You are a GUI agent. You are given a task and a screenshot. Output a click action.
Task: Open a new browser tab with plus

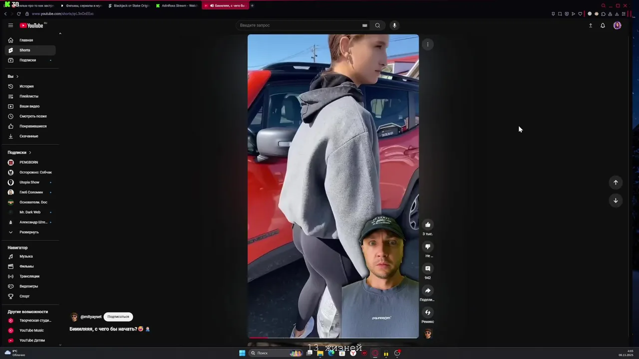[x=252, y=5]
